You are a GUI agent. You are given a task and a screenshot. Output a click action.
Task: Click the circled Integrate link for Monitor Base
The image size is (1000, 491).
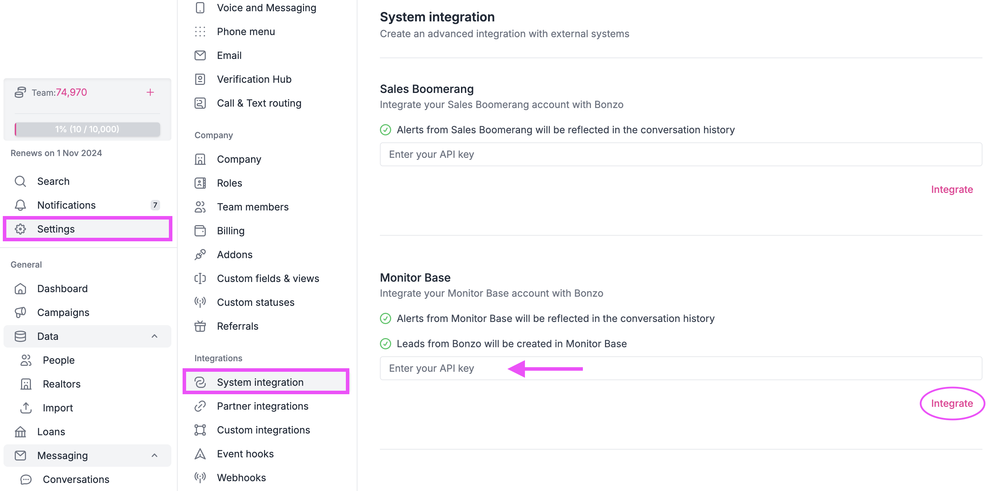coord(952,403)
